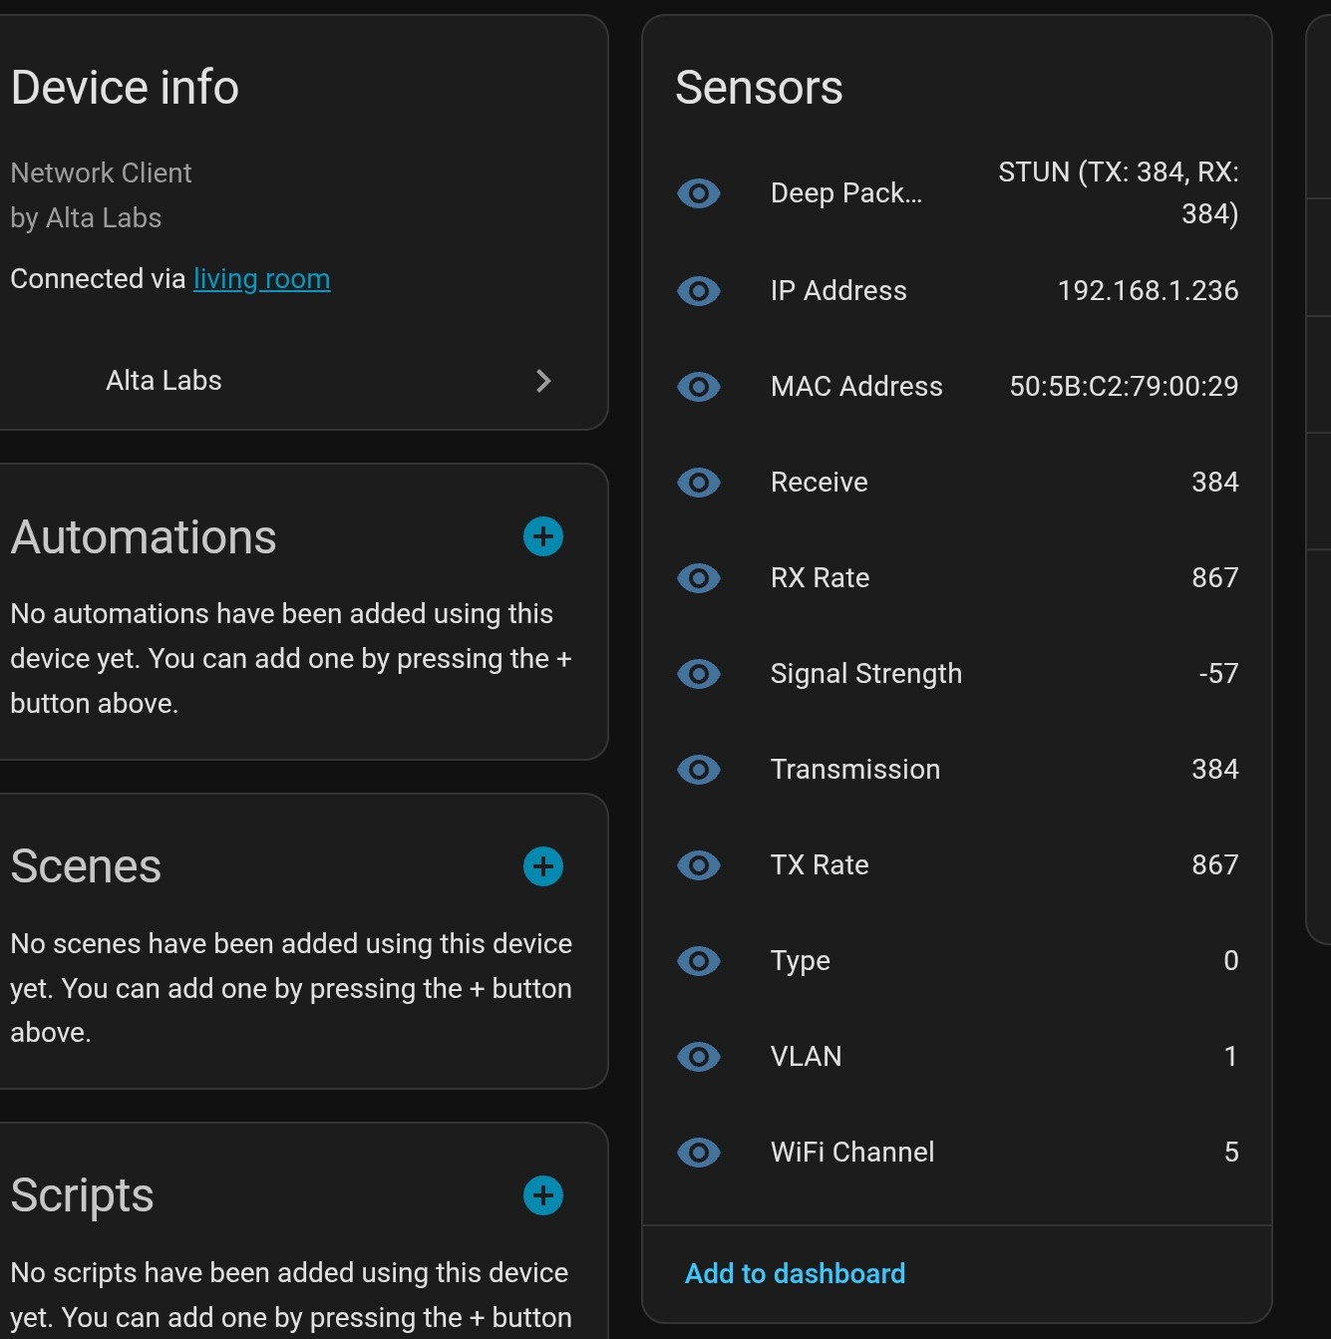The height and width of the screenshot is (1339, 1331).
Task: Click Add to dashboard button
Action: 795,1273
